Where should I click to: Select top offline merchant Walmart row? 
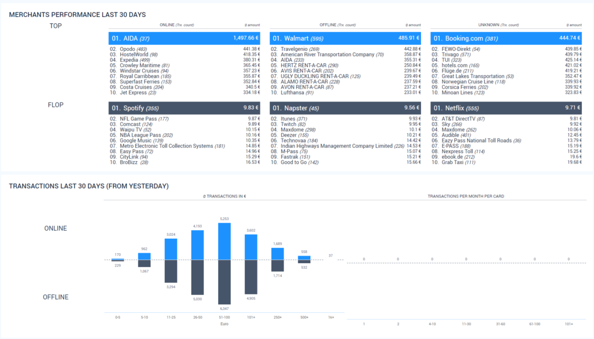pyautogui.click(x=345, y=38)
